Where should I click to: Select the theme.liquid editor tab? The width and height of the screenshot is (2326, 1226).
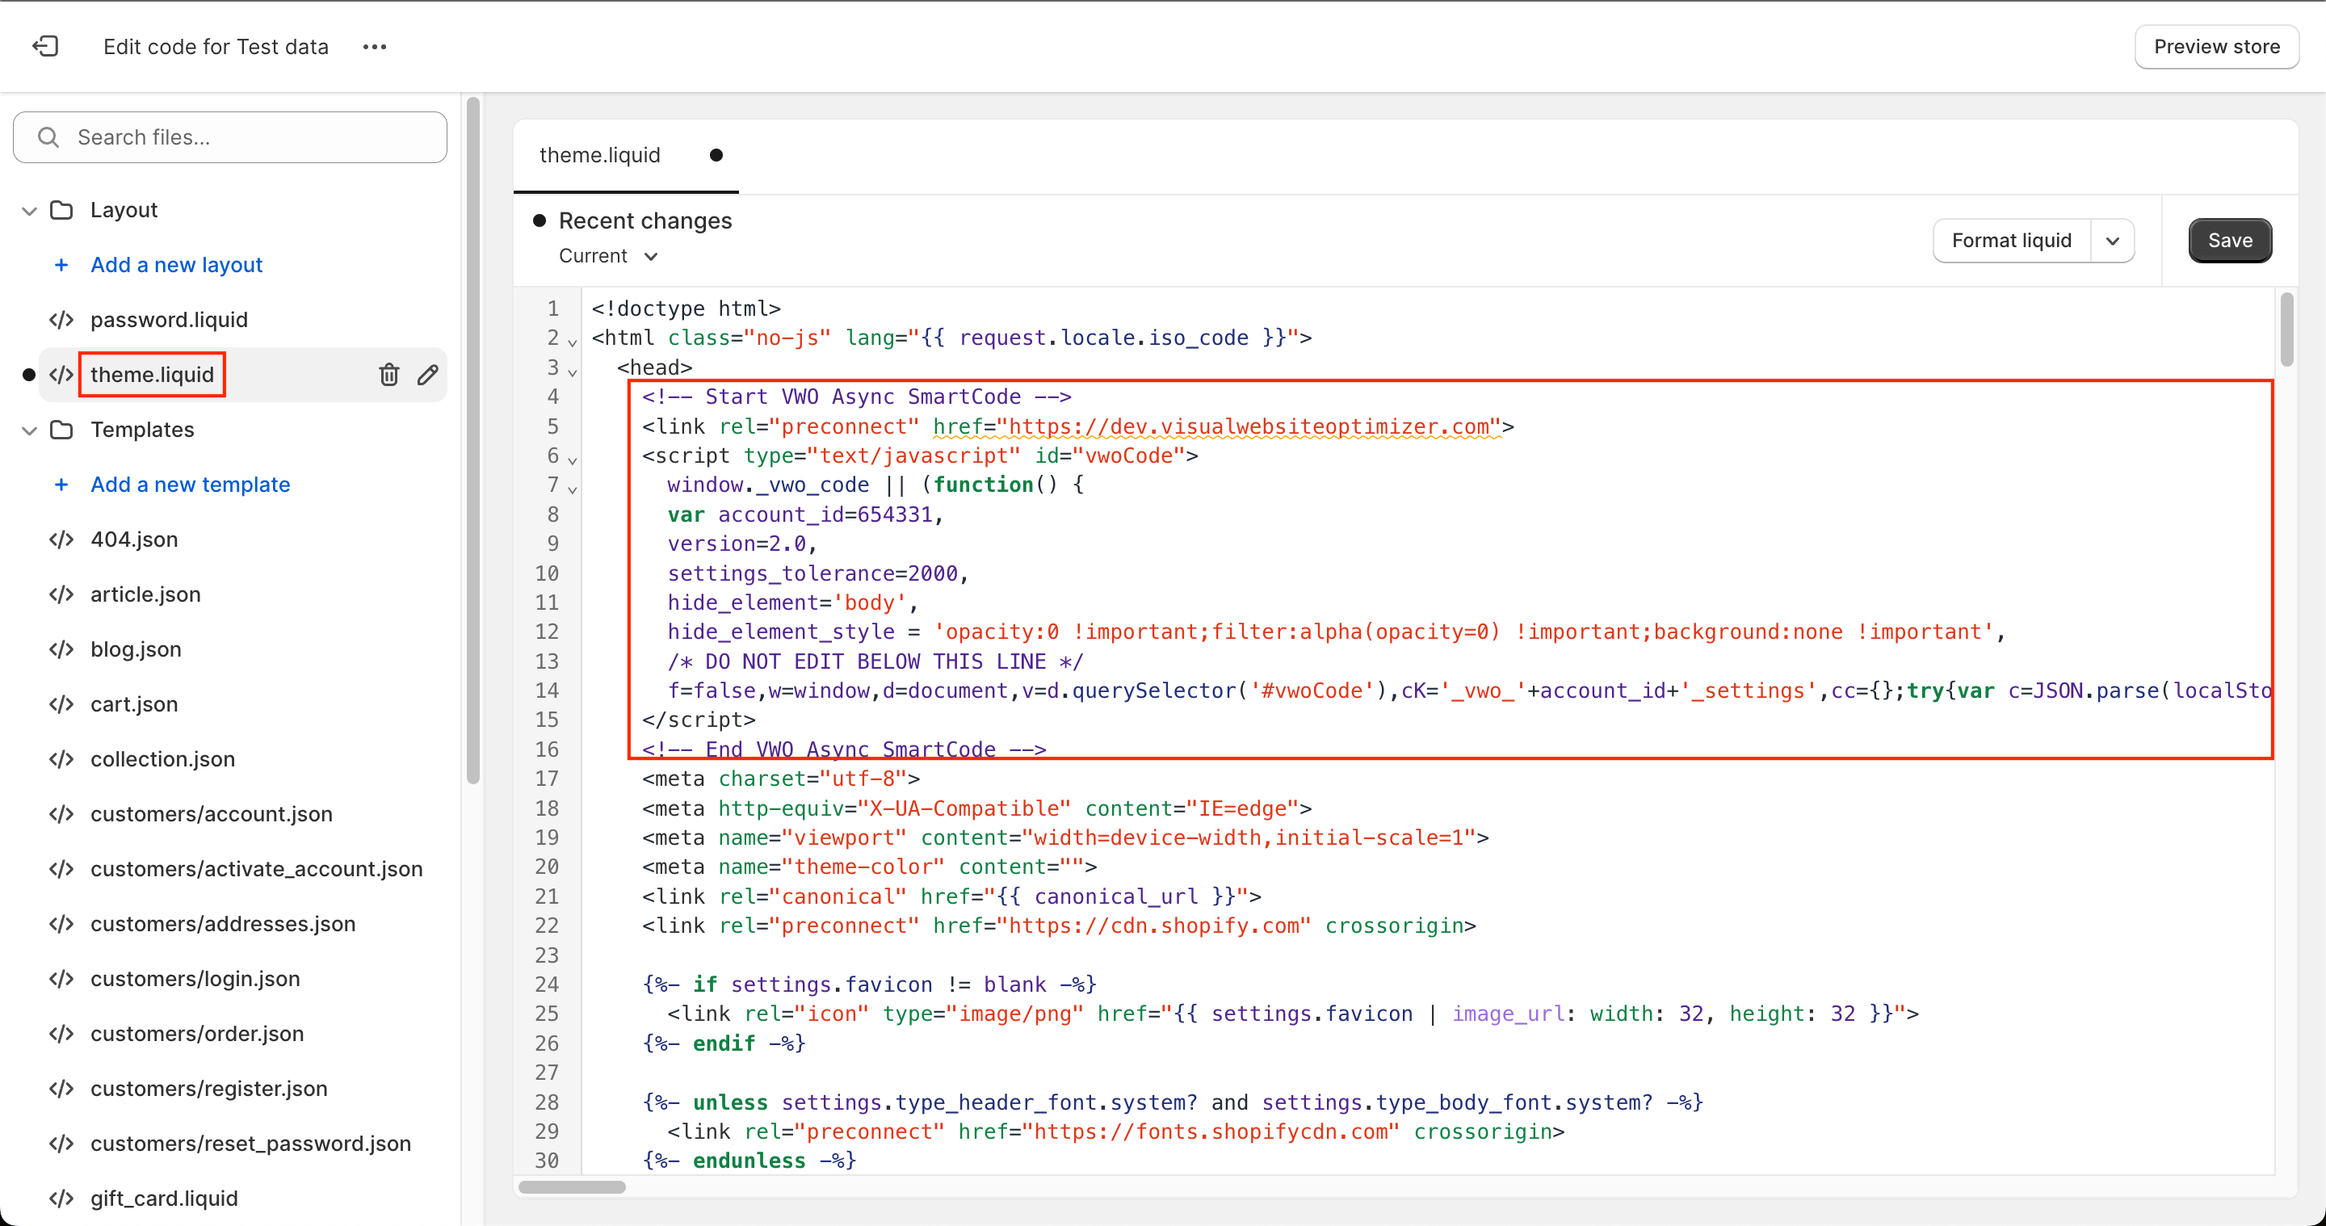(x=599, y=155)
